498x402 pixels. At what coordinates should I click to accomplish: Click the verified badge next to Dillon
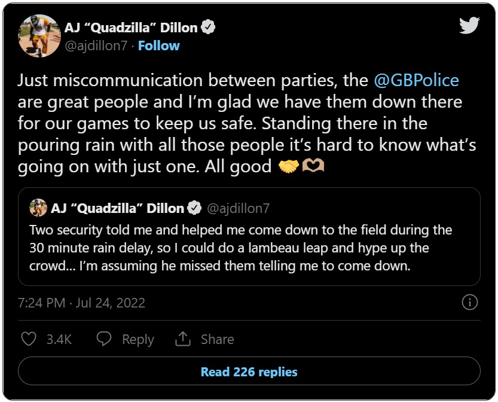pyautogui.click(x=207, y=28)
